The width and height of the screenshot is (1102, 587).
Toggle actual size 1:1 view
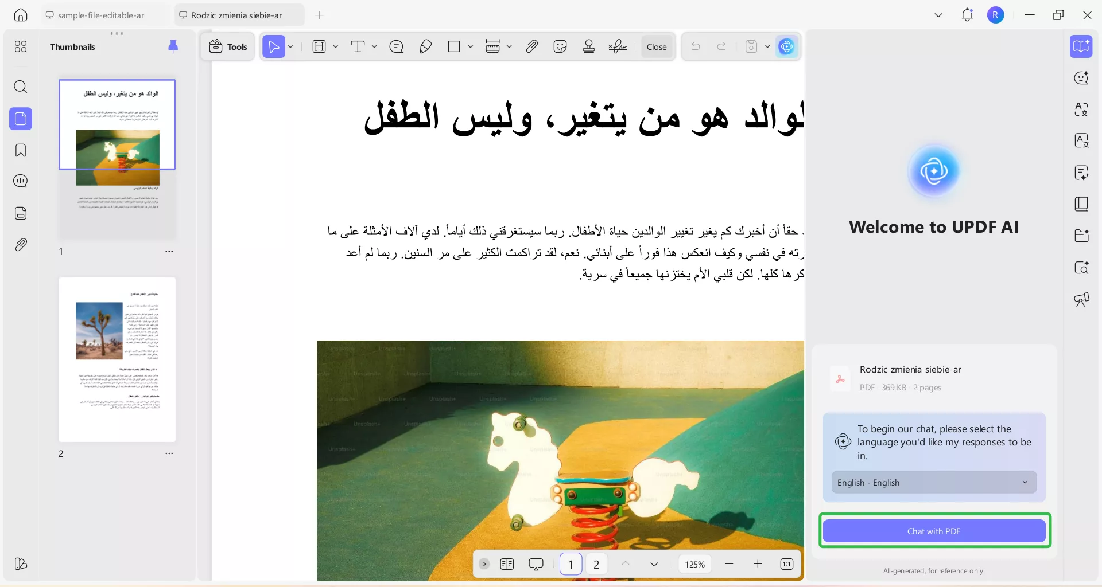coord(787,564)
